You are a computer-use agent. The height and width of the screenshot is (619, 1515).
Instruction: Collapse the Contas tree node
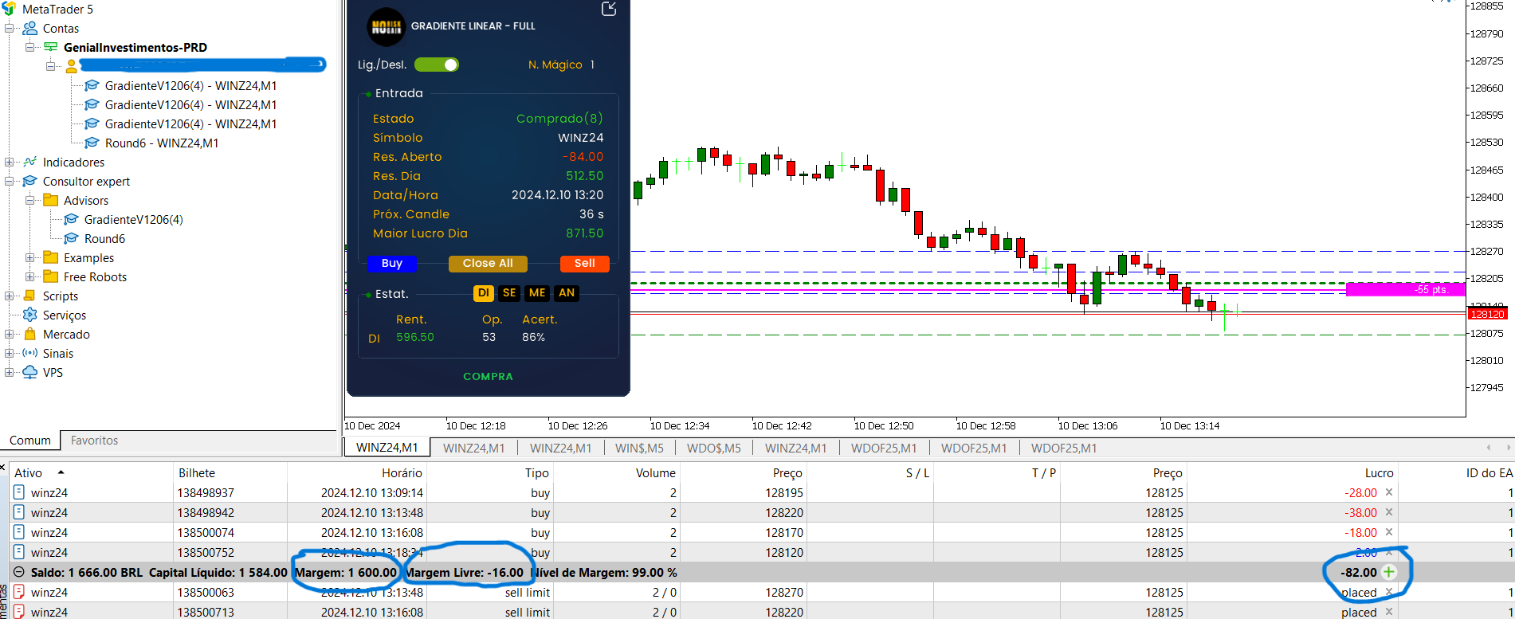tap(10, 28)
